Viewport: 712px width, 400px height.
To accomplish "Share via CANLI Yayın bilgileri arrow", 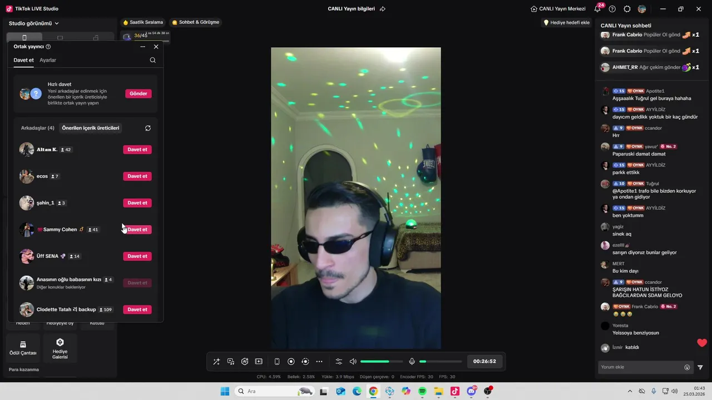I will click(x=383, y=9).
